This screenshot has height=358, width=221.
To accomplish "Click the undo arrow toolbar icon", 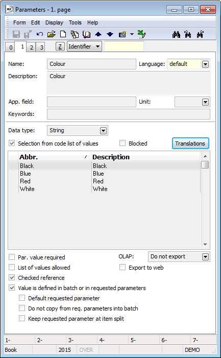I will click(40, 35).
